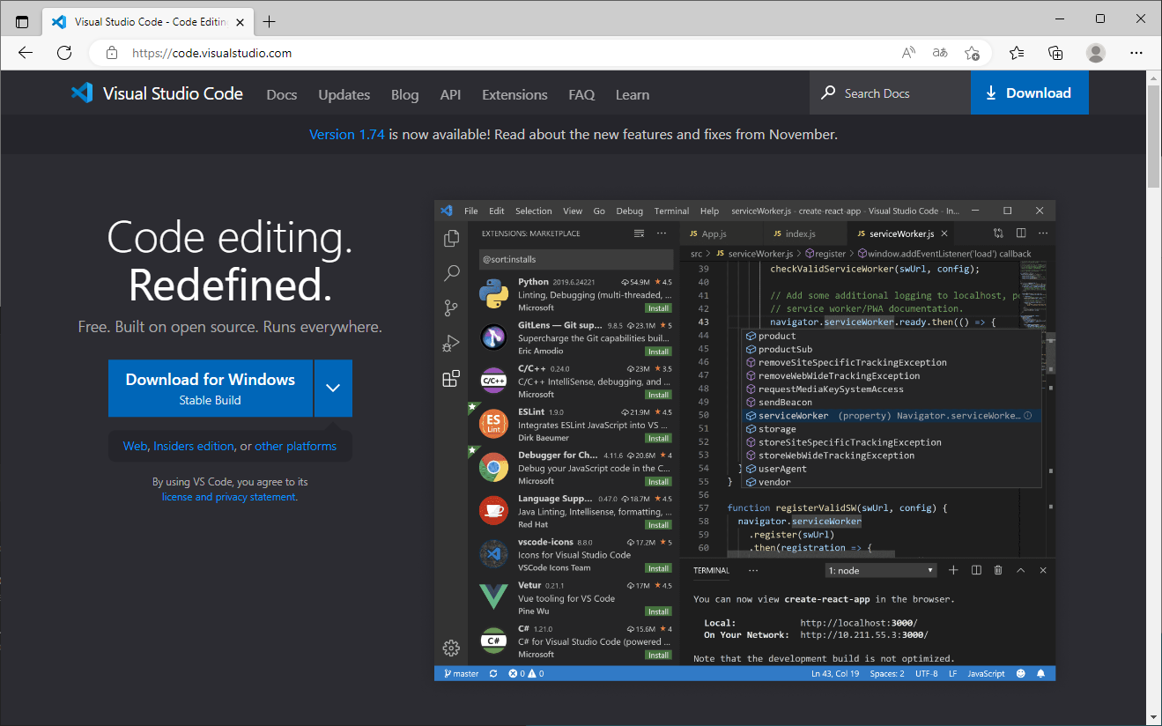Click the translate icon in address bar
1162x726 pixels.
pyautogui.click(x=940, y=53)
